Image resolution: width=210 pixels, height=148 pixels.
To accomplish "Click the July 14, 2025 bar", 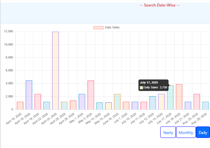I will (161, 102).
